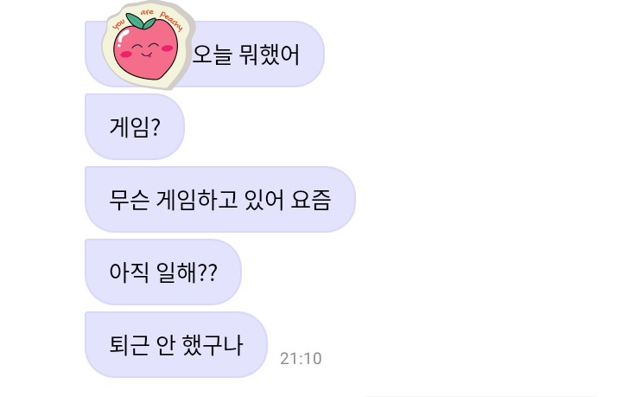Tap the word "오늘" next to the sticker
Screen dimensions: 622x397
pyautogui.click(x=213, y=54)
